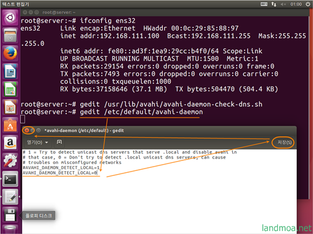The width and height of the screenshot is (313, 234).
Task: Open LibreOffice Impress from dock
Action: coord(10,107)
